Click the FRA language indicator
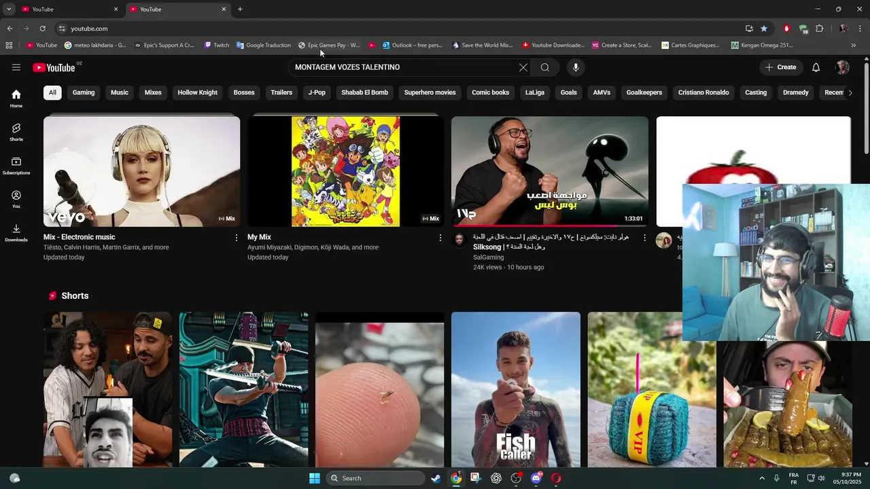870x489 pixels. (x=793, y=478)
